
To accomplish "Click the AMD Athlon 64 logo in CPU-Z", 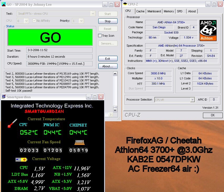I will pyautogui.click(x=208, y=30).
